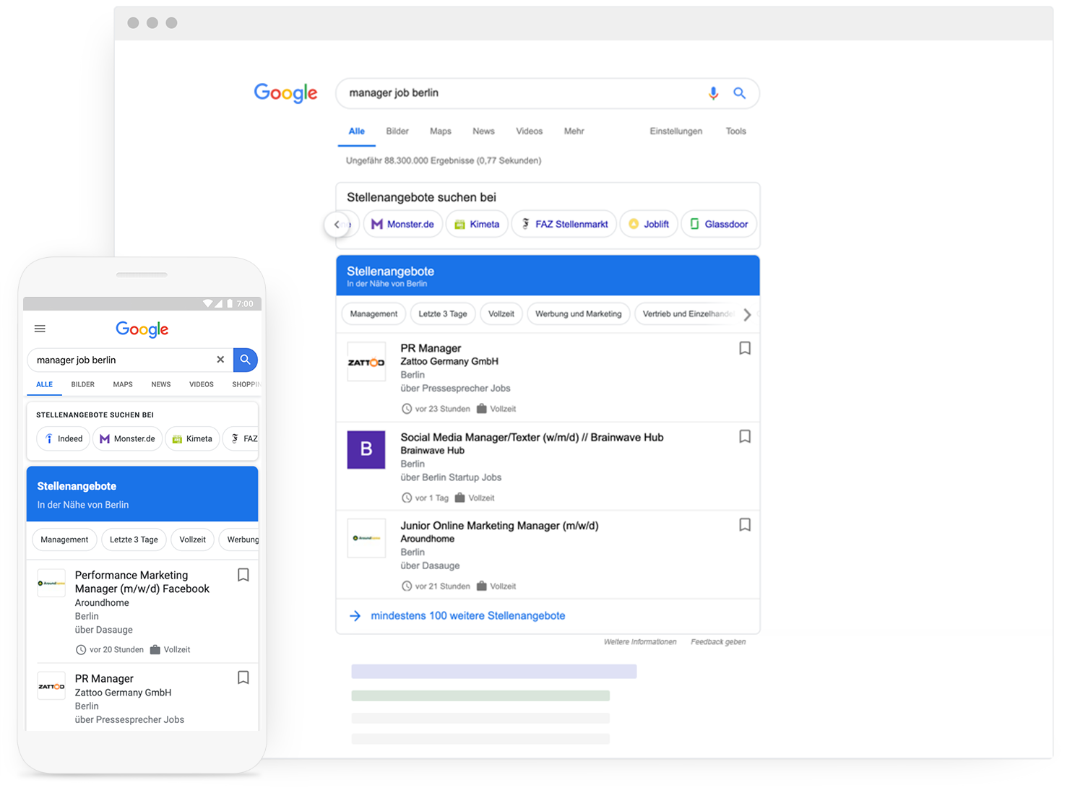Screen dimensions: 1088x793
Task: Open Kimeta chip on phone
Action: coord(192,438)
